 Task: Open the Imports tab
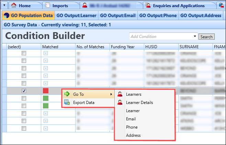(x=60, y=5)
